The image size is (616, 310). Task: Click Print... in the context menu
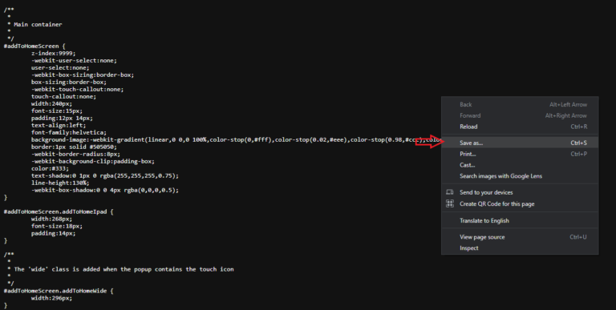520,154
